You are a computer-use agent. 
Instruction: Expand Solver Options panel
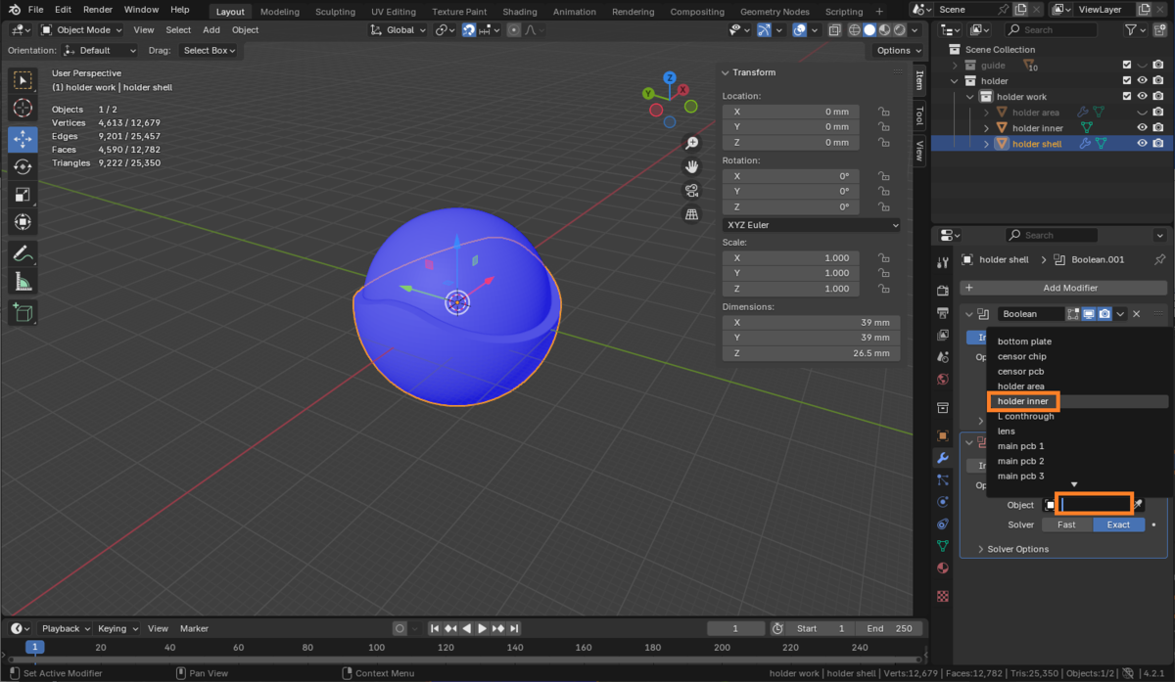(x=1018, y=549)
